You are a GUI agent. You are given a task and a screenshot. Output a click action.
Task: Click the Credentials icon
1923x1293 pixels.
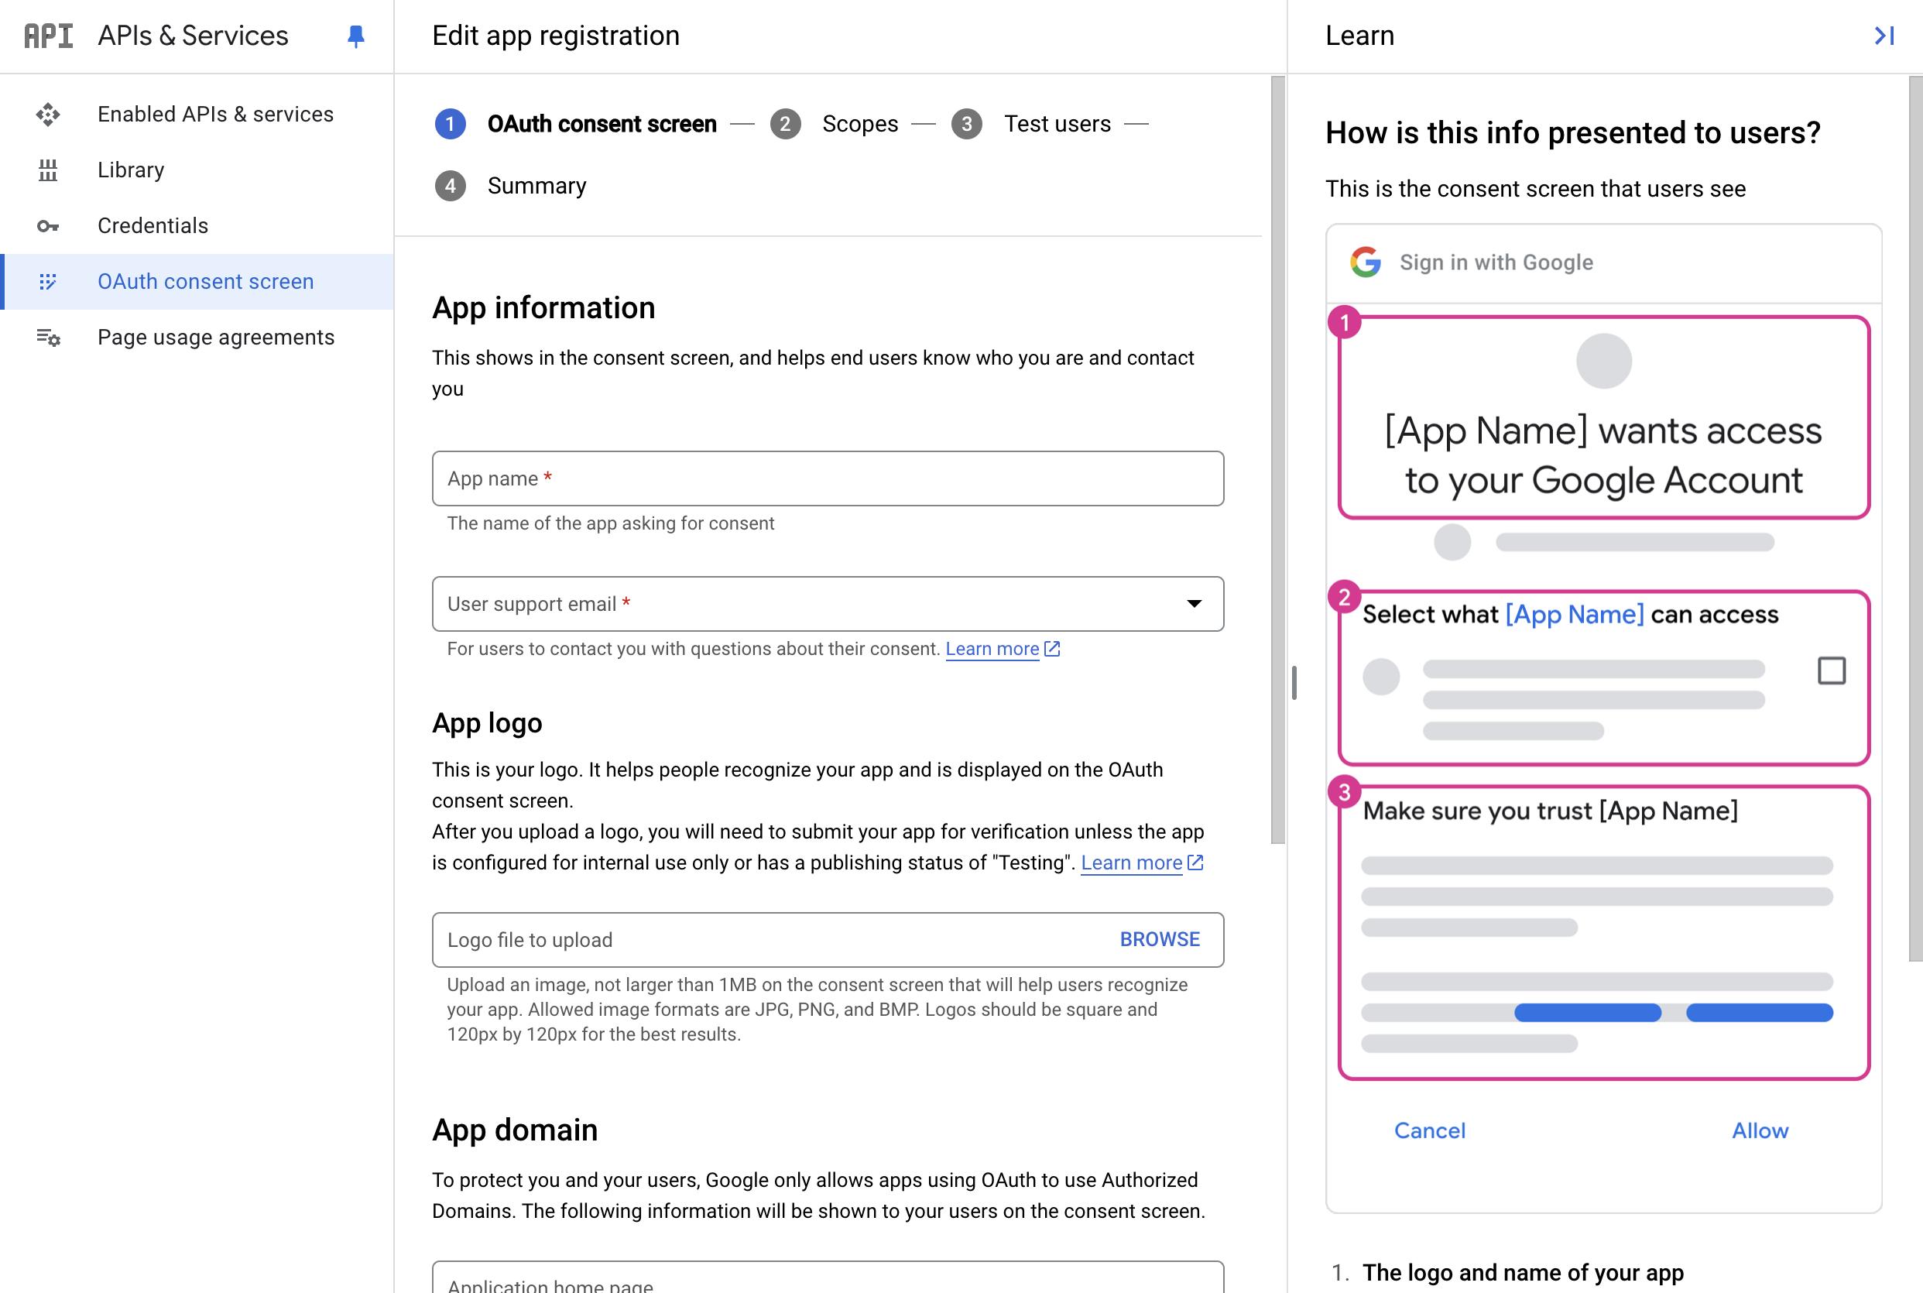(x=47, y=225)
